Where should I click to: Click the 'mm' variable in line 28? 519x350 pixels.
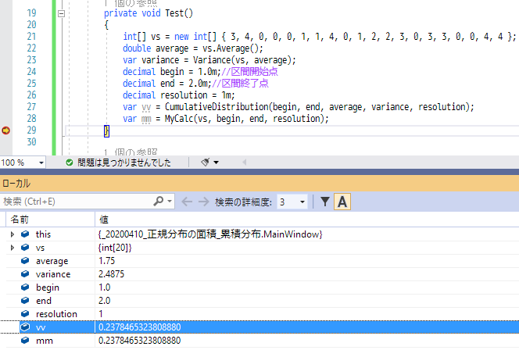[x=146, y=119]
